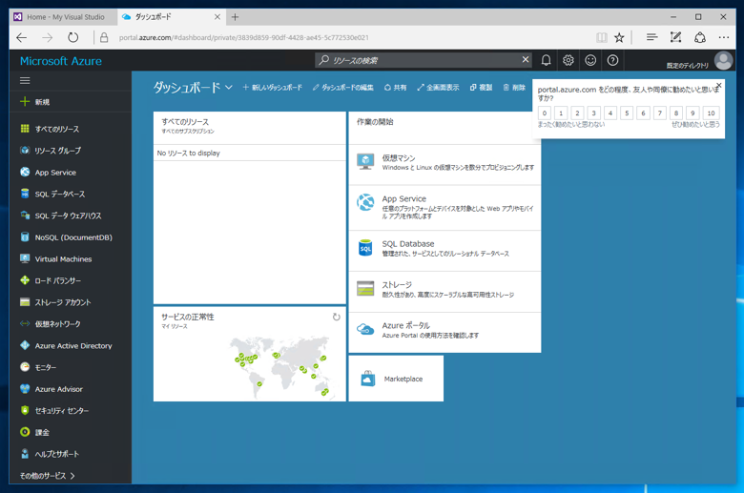
Task: Click the SQL Database cylinder icon tile
Action: coord(365,248)
